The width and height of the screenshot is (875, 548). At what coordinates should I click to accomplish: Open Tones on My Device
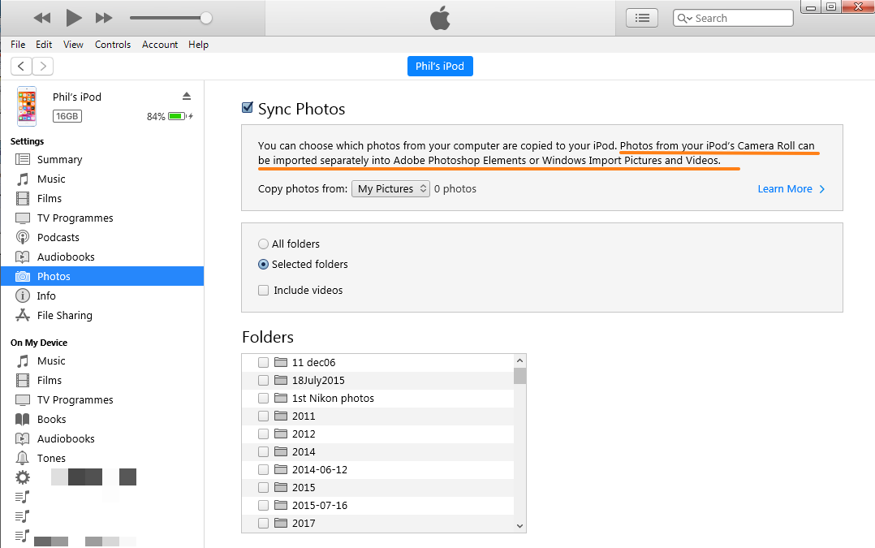(x=51, y=458)
